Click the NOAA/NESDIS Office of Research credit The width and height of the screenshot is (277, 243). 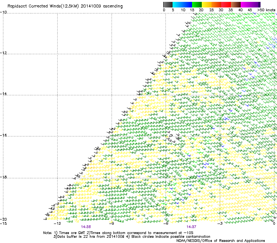point(220,241)
